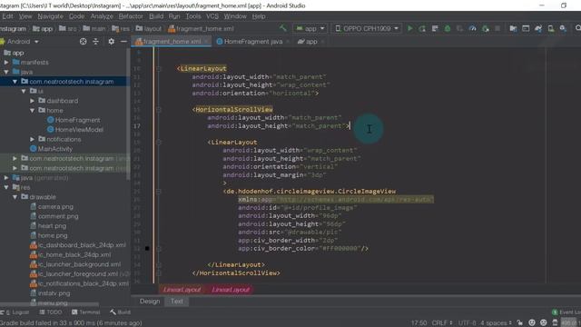Switch to the Design view tab
Viewport: 581px width, 327px height.
coord(150,301)
